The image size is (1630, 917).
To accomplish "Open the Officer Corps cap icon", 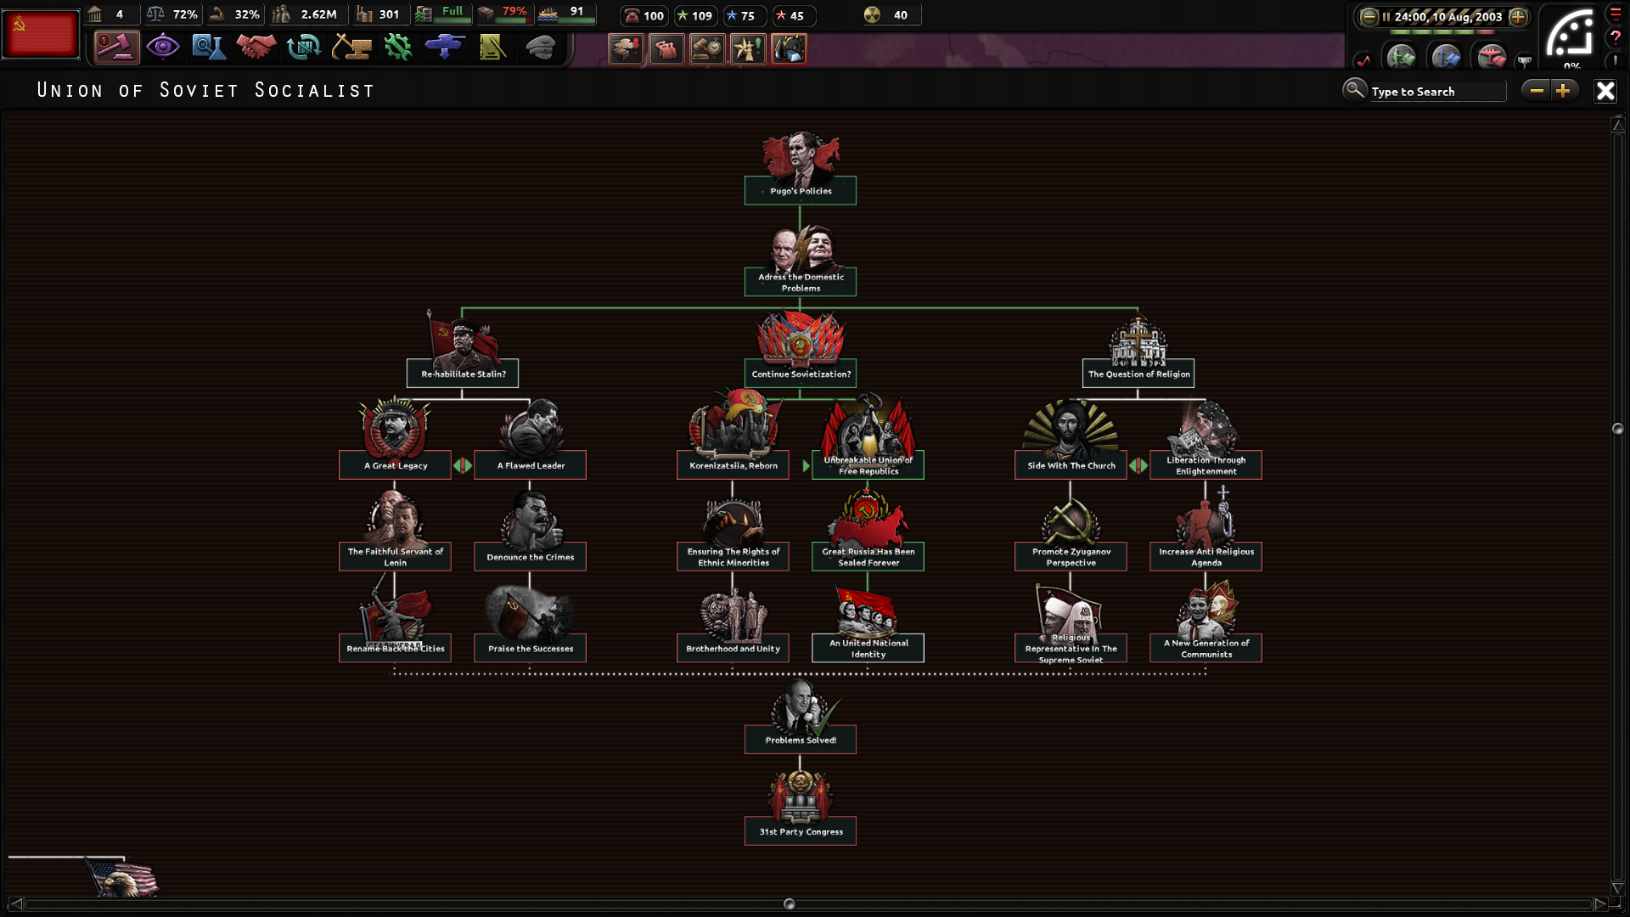I will (540, 47).
